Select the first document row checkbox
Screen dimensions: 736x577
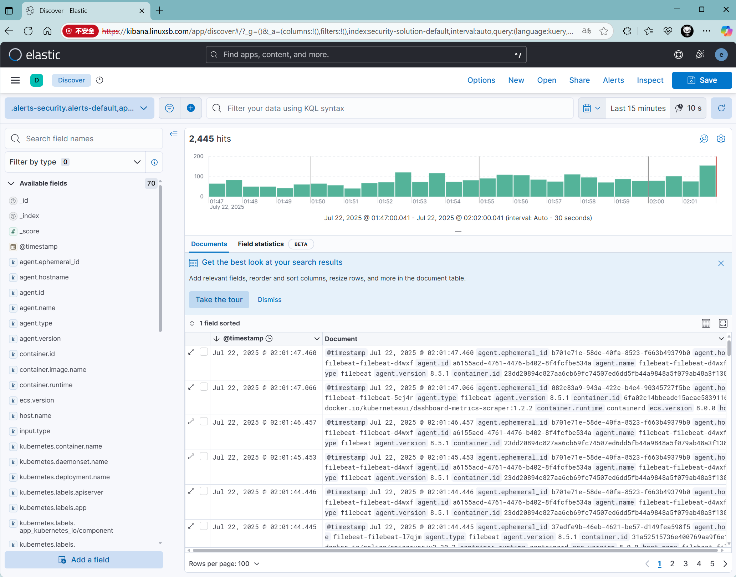pos(204,352)
